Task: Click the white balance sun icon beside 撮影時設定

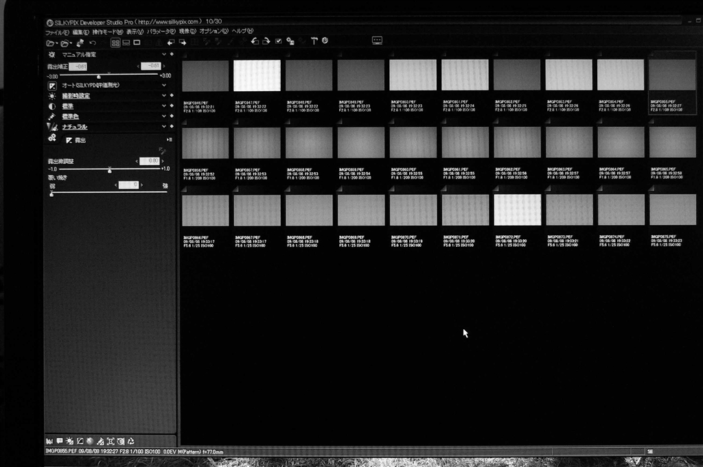Action: pos(52,96)
